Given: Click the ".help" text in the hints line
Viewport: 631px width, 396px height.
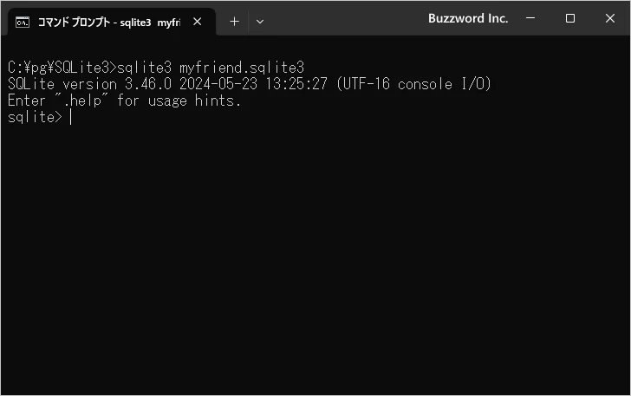Looking at the screenshot, I should pyautogui.click(x=85, y=101).
